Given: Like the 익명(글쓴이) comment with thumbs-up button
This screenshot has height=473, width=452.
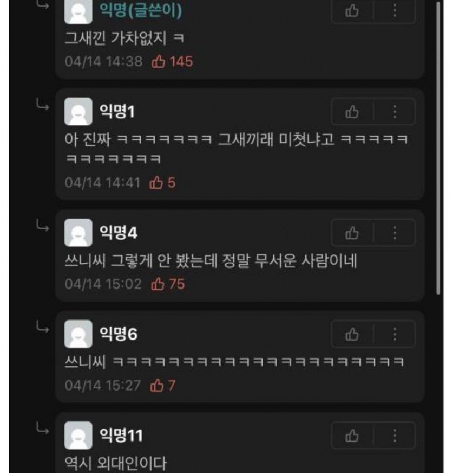Looking at the screenshot, I should pos(352,11).
